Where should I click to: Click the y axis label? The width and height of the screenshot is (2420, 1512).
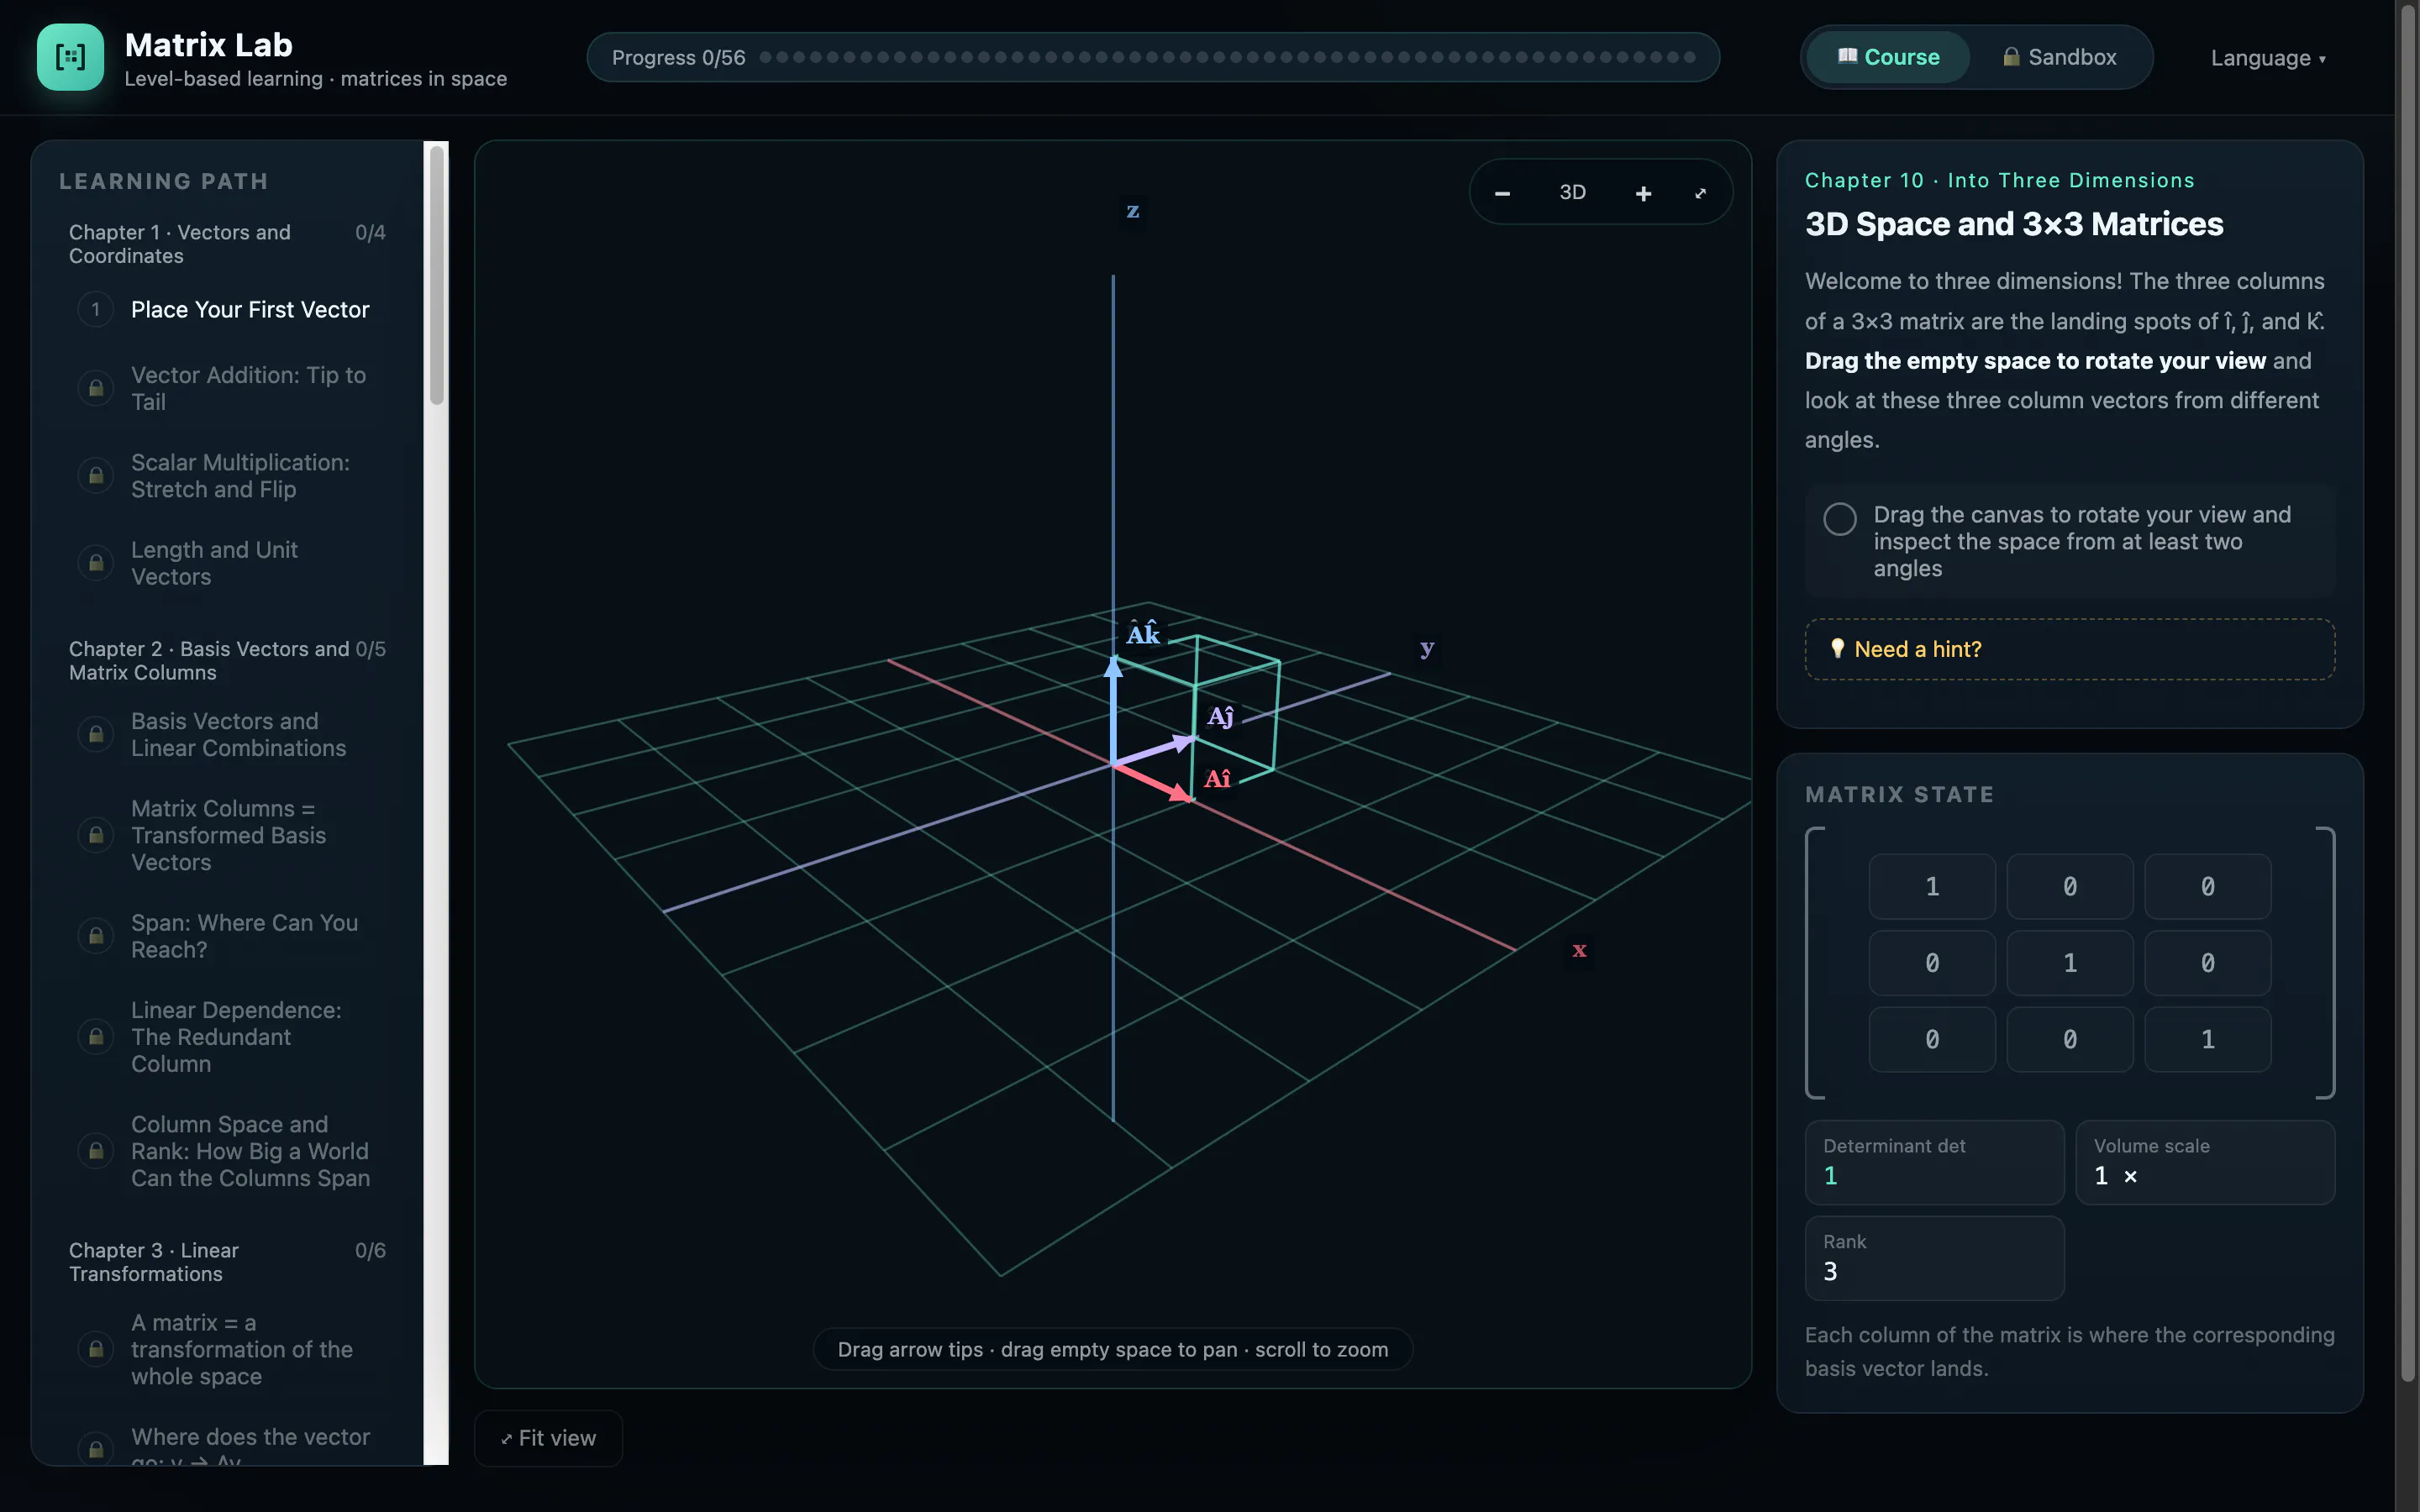click(1427, 648)
